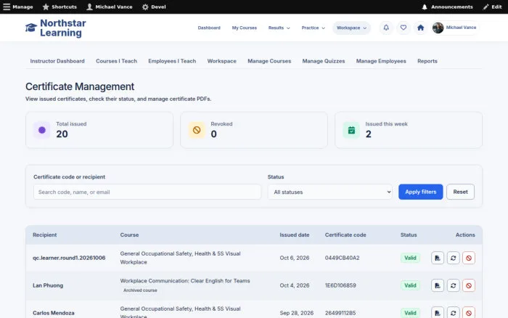
Task: Click the Revoked prohibition icon
Action: [x=197, y=130]
